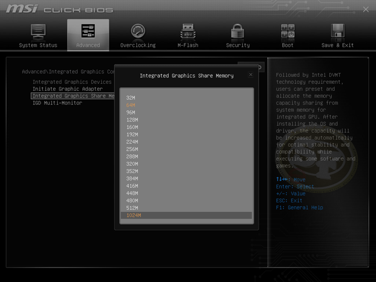
Task: Pick the 320M memory size
Action: [x=186, y=164]
